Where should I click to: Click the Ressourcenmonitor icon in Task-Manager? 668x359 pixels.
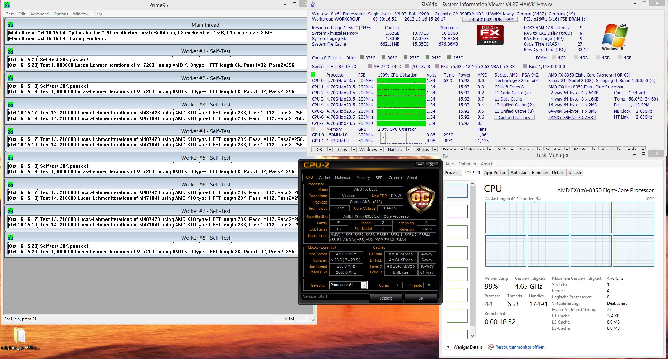pos(491,347)
